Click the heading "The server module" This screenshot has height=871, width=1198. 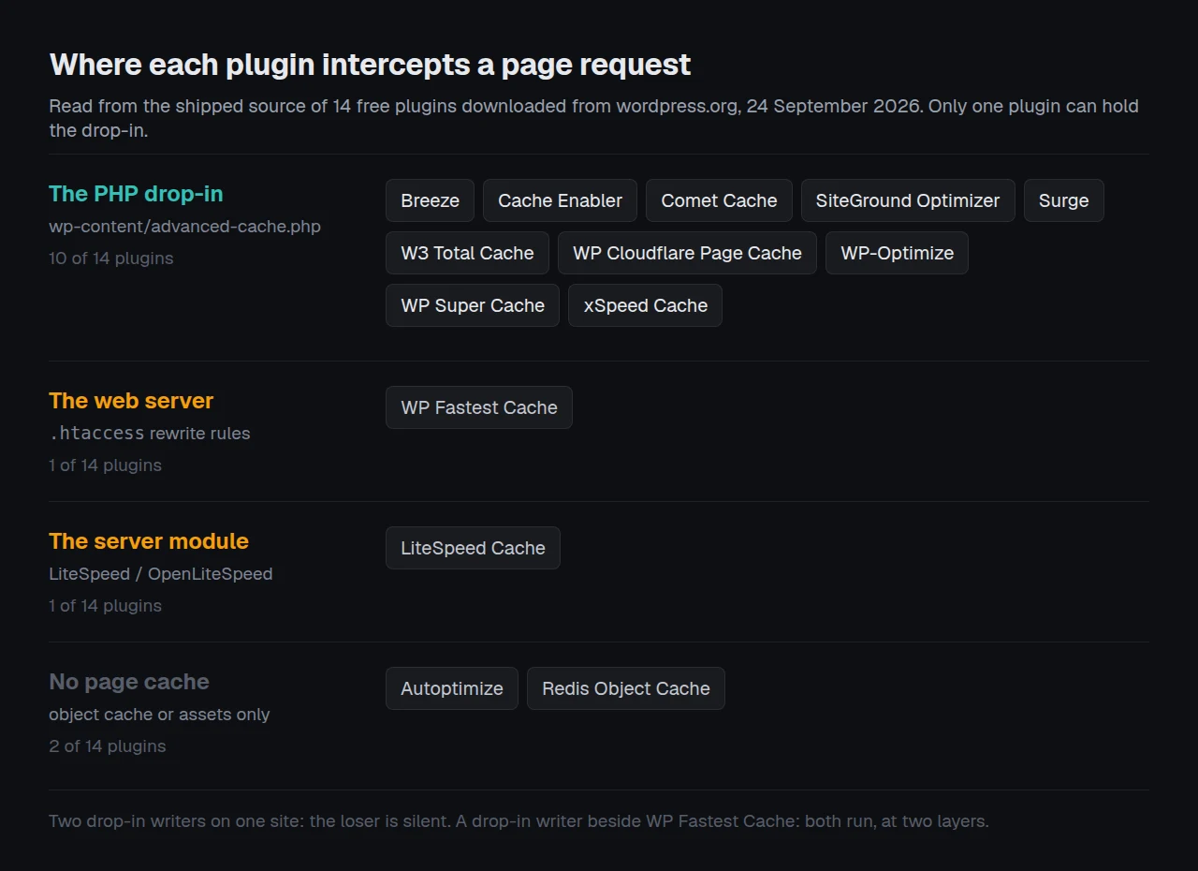(149, 541)
